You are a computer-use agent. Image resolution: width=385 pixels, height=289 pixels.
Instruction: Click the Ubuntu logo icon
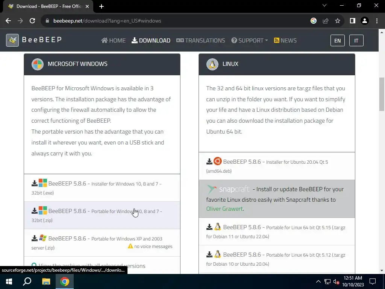(x=218, y=161)
